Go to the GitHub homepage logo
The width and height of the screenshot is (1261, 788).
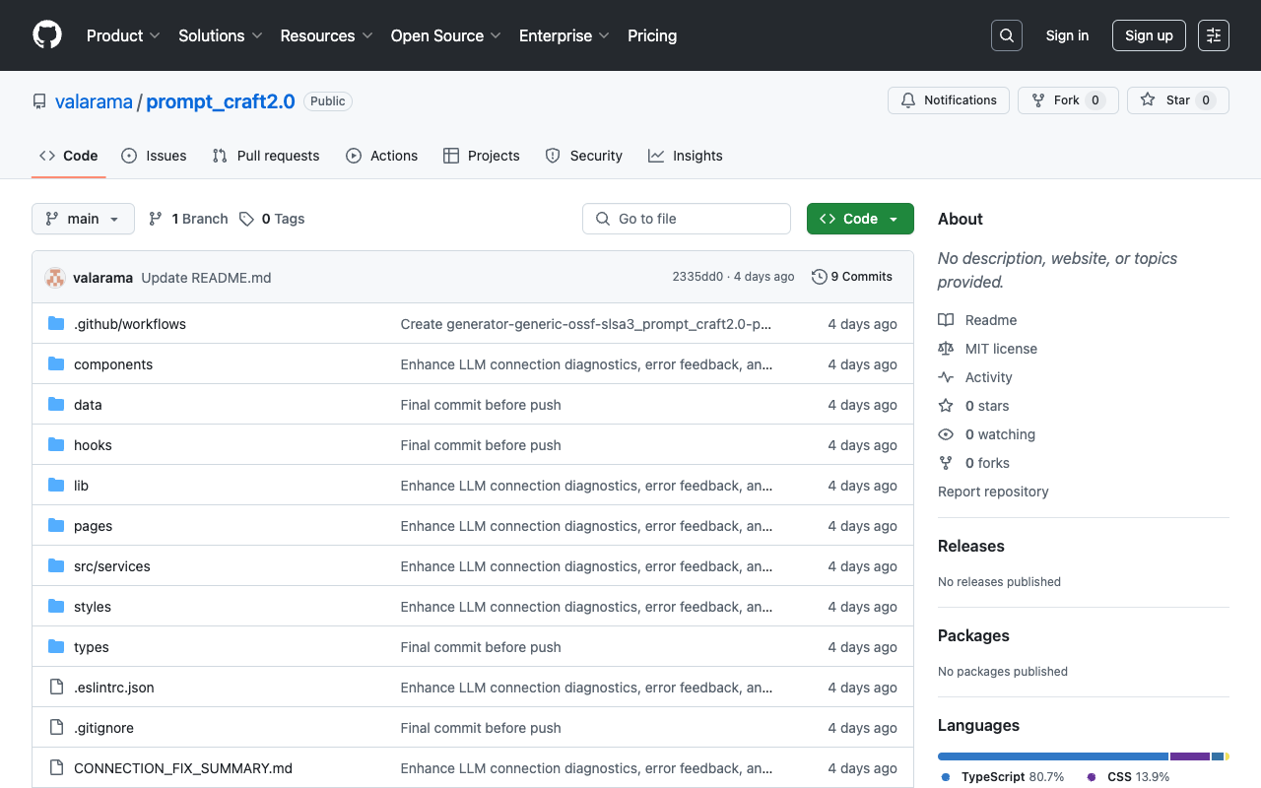(x=47, y=35)
